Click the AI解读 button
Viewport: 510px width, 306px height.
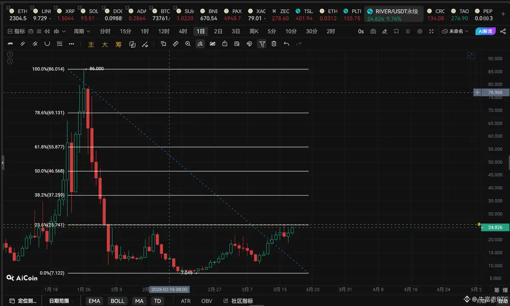[x=485, y=31]
